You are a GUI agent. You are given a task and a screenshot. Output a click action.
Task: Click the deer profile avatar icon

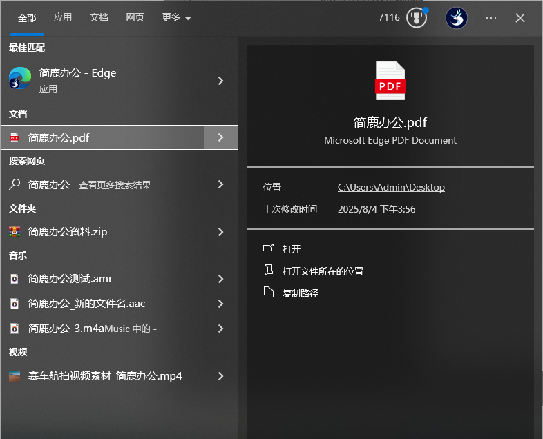click(x=456, y=18)
